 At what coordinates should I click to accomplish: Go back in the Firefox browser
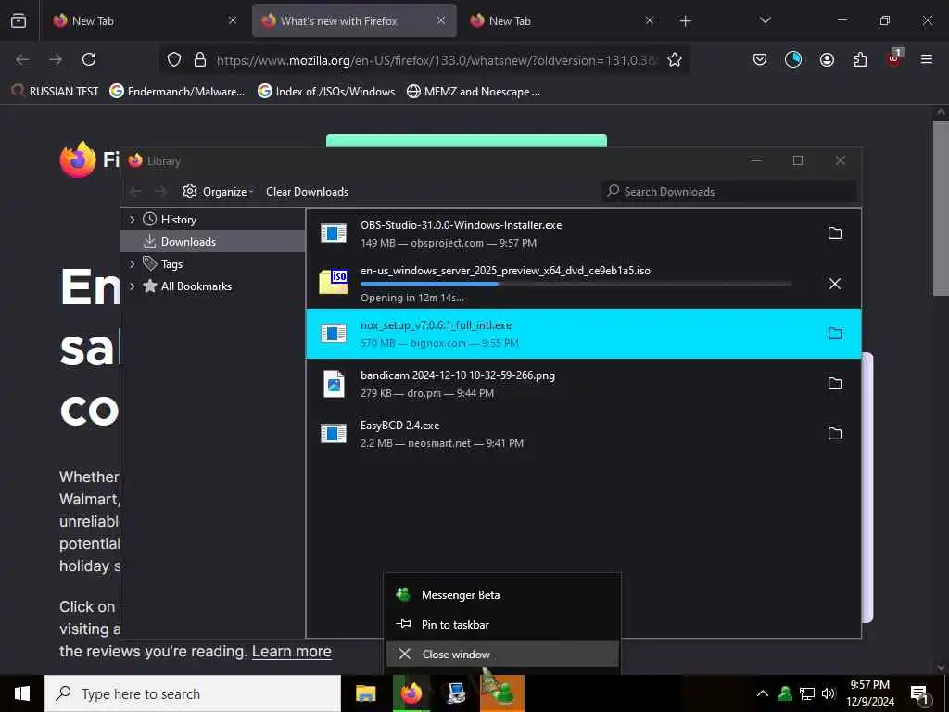22,59
